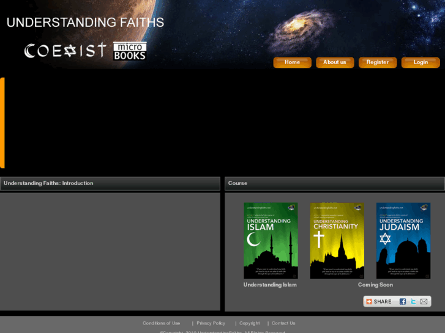Click the Understanding Islam text link
Screen dimensions: 445x333
270,285
